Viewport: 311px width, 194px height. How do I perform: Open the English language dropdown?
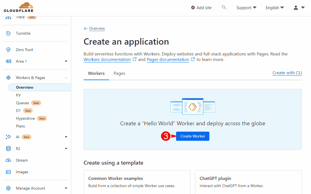[275, 8]
